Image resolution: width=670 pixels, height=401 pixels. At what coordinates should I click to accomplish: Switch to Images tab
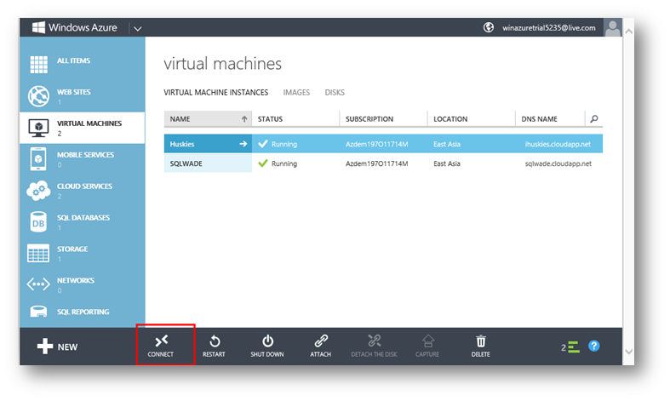coord(296,92)
